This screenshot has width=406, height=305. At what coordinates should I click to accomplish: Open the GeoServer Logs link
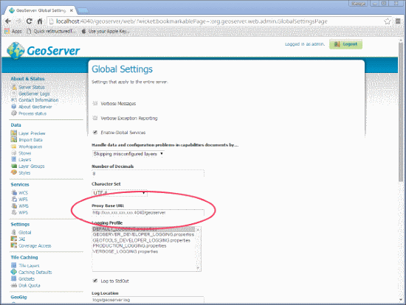pyautogui.click(x=34, y=94)
